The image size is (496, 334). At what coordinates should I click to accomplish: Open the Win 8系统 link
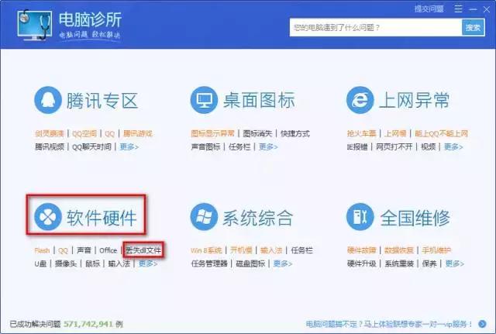pos(206,250)
